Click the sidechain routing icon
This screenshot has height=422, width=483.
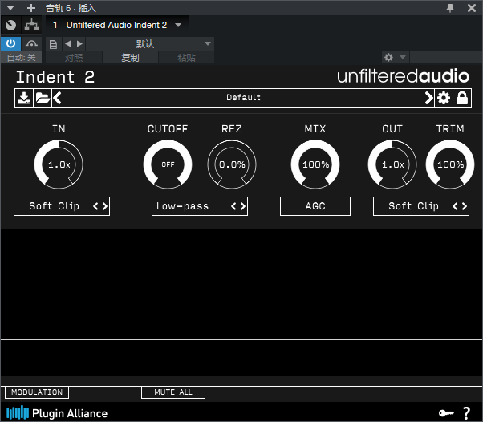click(32, 25)
